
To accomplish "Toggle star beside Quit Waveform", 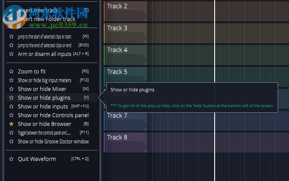I will click(x=11, y=159).
